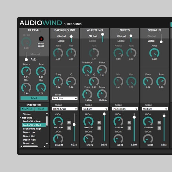Solo the Gusts channel
This screenshot has width=172, height=172.
(129, 128)
